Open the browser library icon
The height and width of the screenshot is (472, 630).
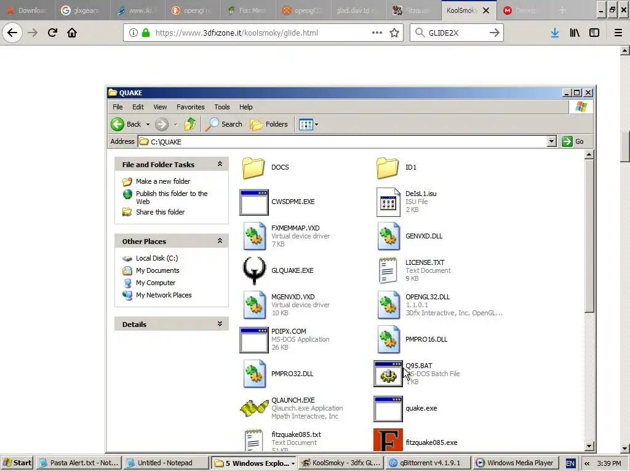(575, 33)
